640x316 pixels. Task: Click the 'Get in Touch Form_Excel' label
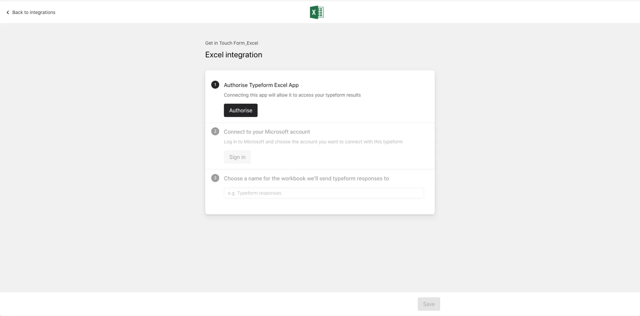tap(232, 43)
